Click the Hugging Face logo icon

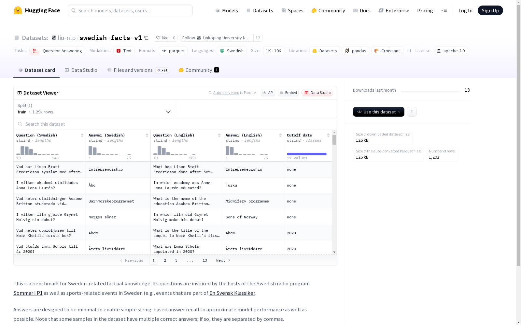point(18,10)
